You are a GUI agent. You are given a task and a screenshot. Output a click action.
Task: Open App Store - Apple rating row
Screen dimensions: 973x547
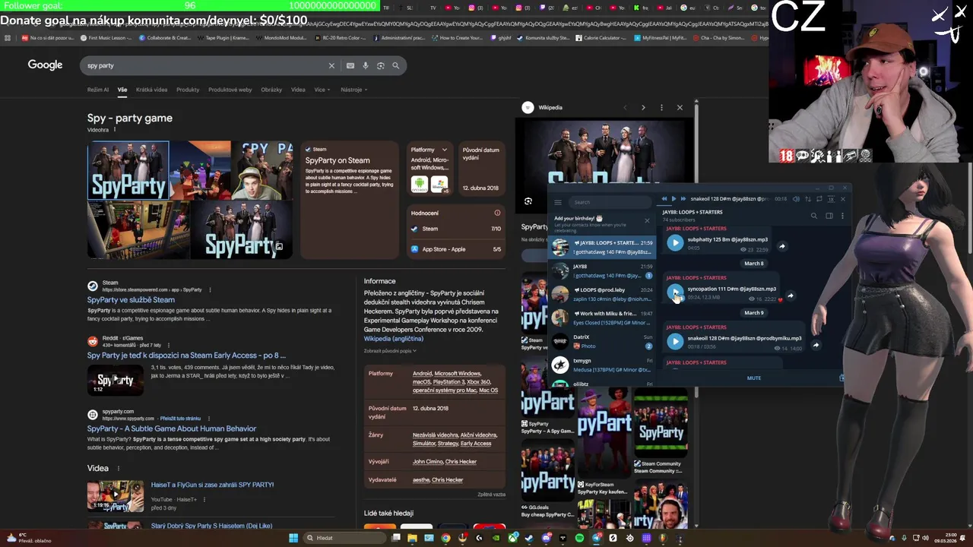(x=456, y=249)
